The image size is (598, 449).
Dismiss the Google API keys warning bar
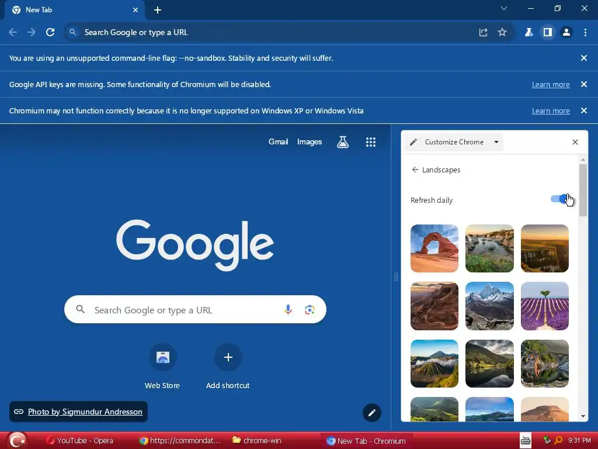tap(584, 84)
